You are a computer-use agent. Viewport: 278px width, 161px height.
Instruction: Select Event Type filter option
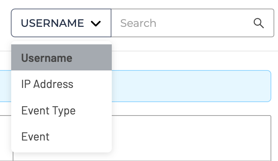coord(48,111)
